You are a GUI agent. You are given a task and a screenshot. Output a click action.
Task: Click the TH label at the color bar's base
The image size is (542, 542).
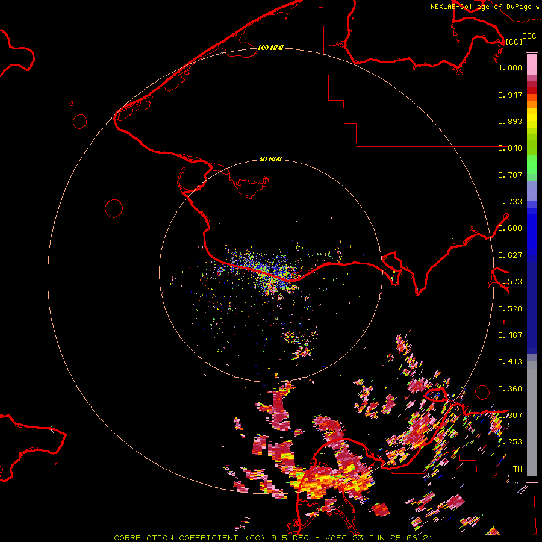coord(517,469)
